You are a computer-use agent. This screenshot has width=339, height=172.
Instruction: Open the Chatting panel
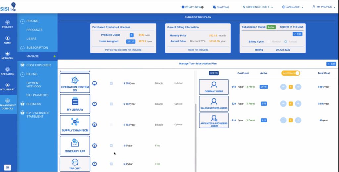(221, 7)
